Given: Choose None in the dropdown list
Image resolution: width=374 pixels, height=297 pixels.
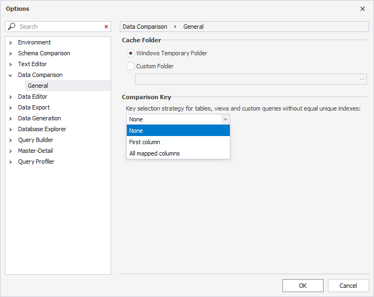Looking at the screenshot, I should (x=178, y=131).
